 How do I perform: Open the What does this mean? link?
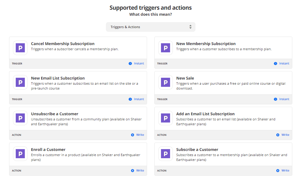(150, 14)
